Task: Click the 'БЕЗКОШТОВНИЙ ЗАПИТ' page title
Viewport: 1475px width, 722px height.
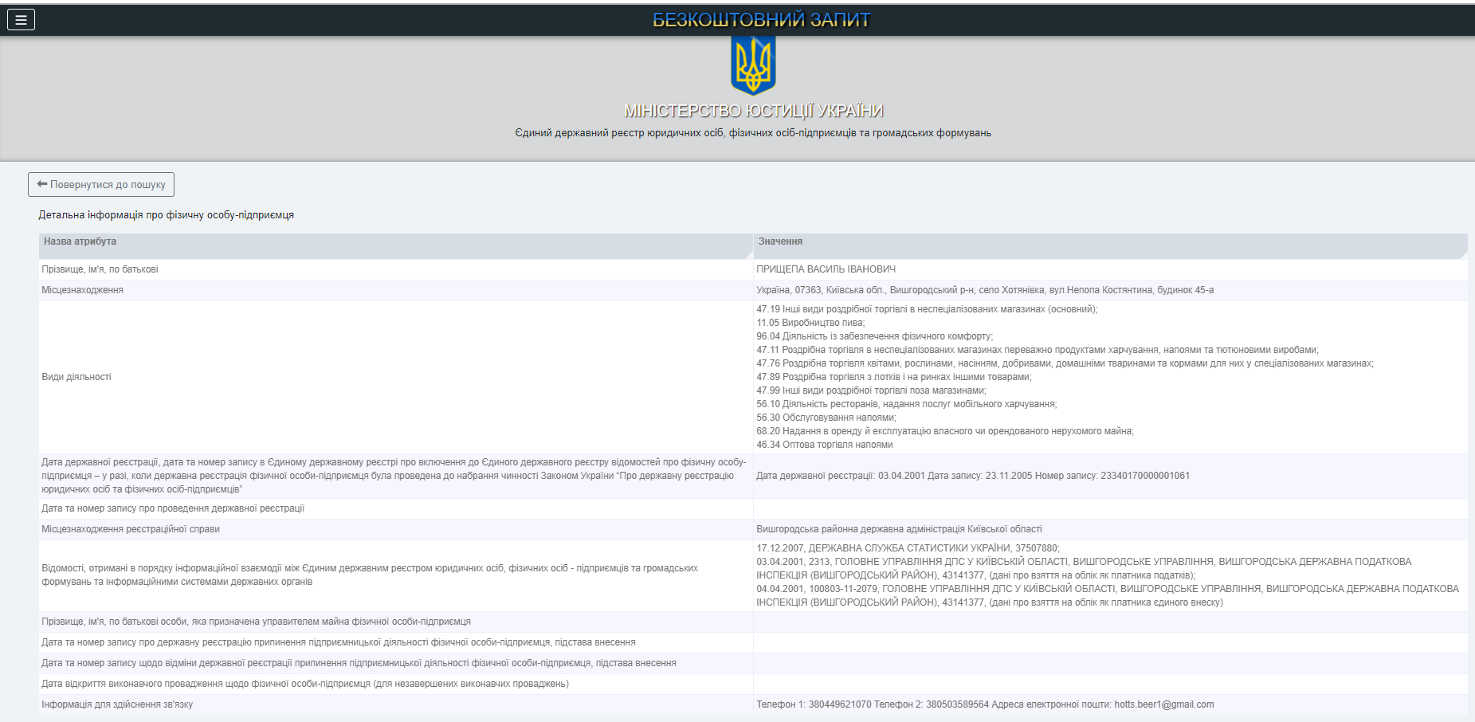Action: click(761, 20)
